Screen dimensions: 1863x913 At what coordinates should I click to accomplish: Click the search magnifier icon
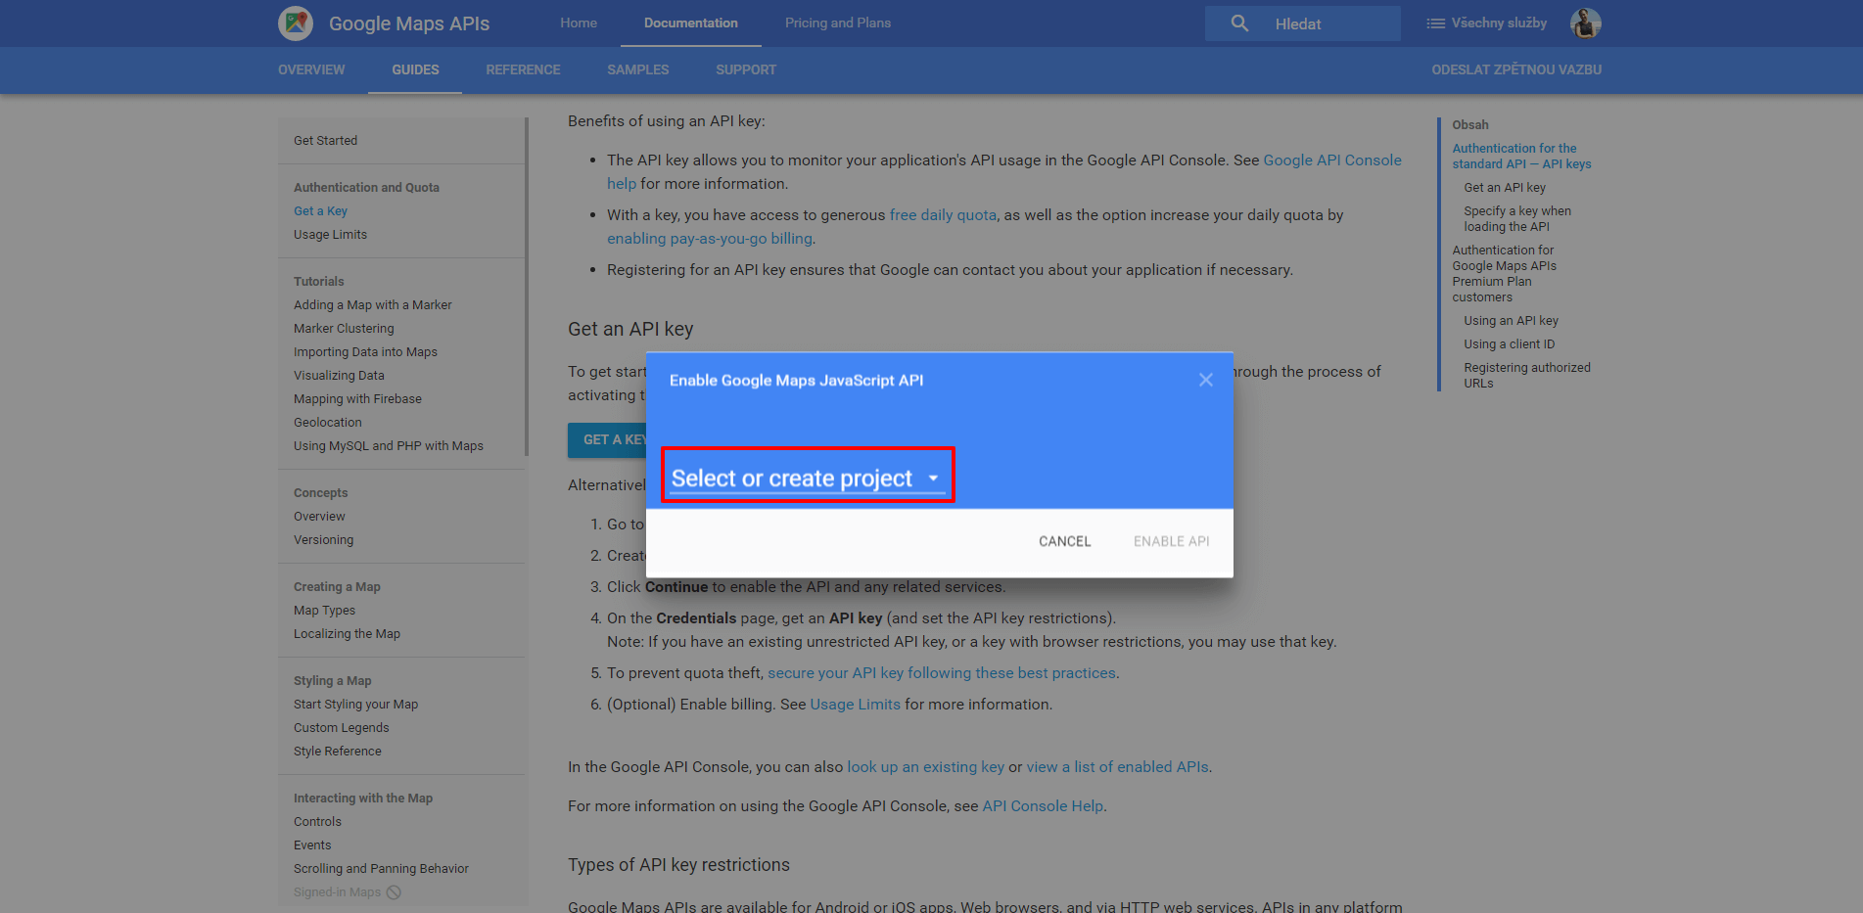pos(1239,23)
